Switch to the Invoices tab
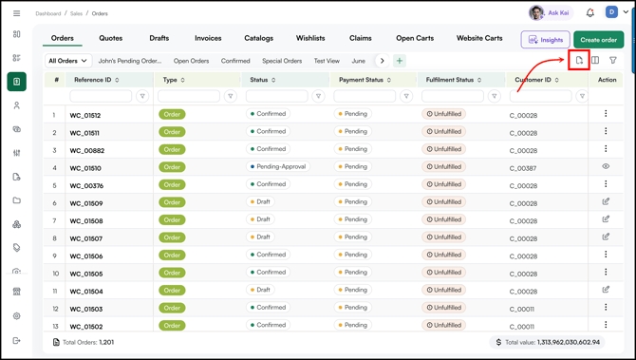 [x=208, y=38]
